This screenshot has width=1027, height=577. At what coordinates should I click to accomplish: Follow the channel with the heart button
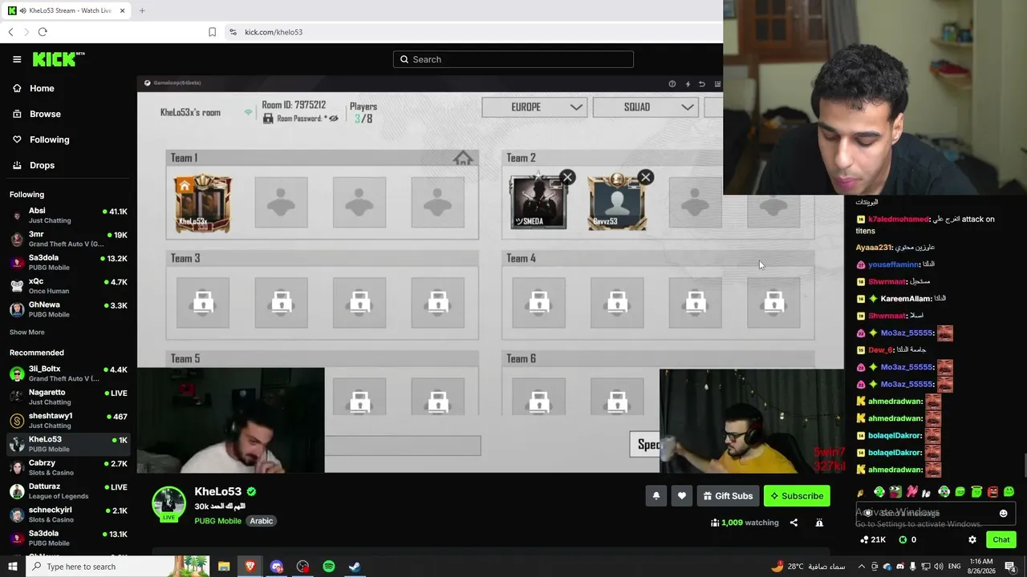(x=682, y=496)
